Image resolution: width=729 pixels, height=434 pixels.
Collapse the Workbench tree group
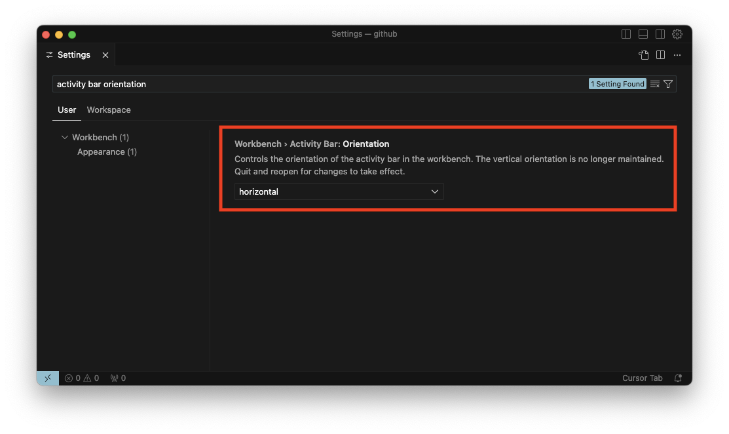[65, 138]
